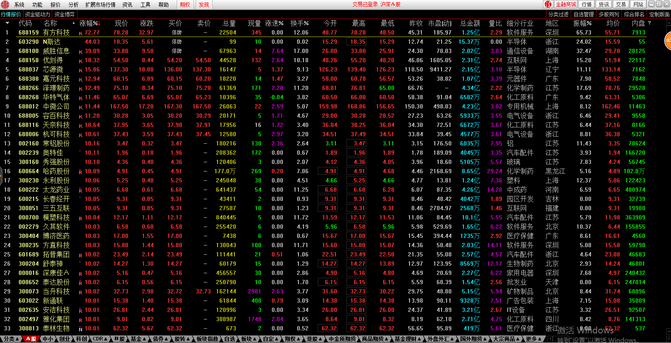The width and height of the screenshot is (671, 343).
Task: Open 分类过滤 filter option
Action: pos(559,14)
